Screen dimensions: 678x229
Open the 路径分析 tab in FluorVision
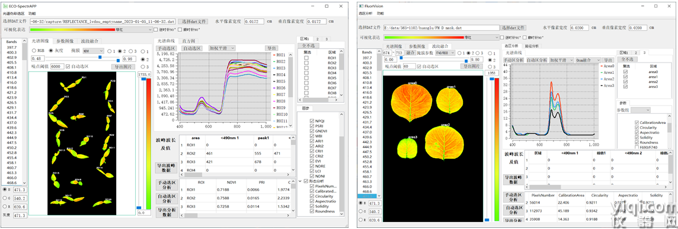tap(532, 45)
